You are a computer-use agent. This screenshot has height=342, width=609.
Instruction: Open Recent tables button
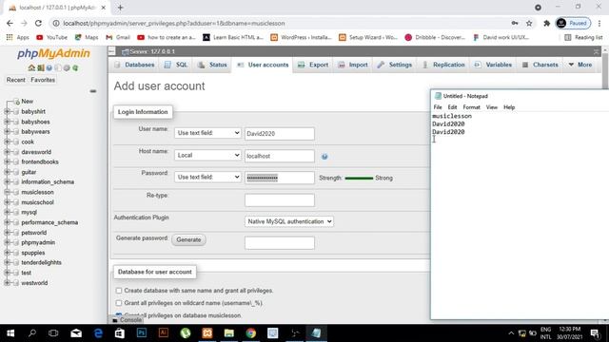(16, 80)
